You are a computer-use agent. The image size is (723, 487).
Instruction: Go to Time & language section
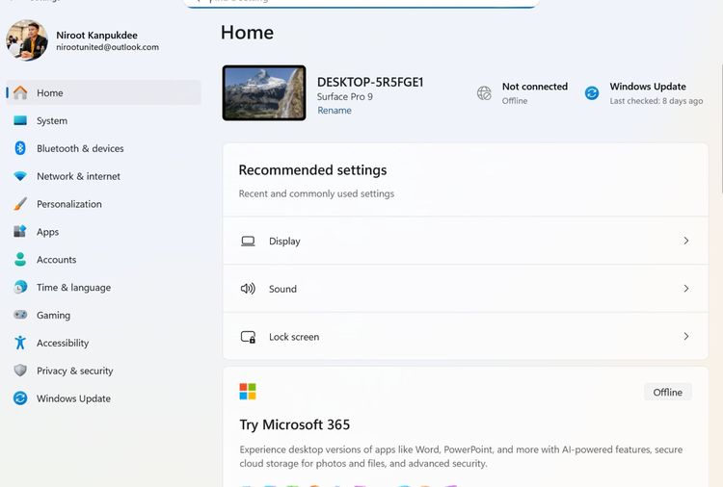(104, 287)
